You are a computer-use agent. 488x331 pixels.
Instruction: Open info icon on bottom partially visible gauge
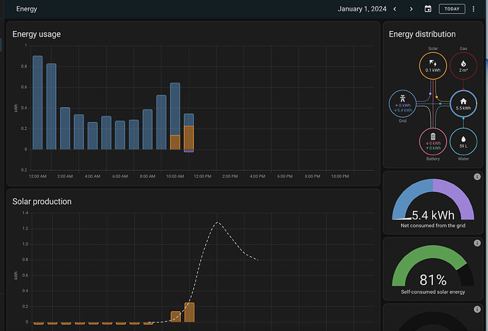(477, 309)
